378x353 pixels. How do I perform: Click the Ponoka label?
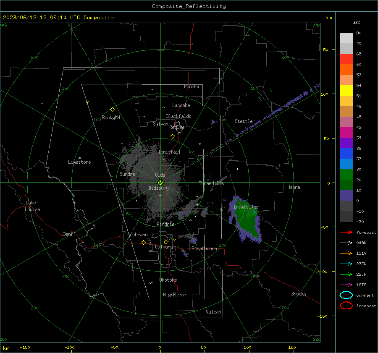pyautogui.click(x=192, y=86)
